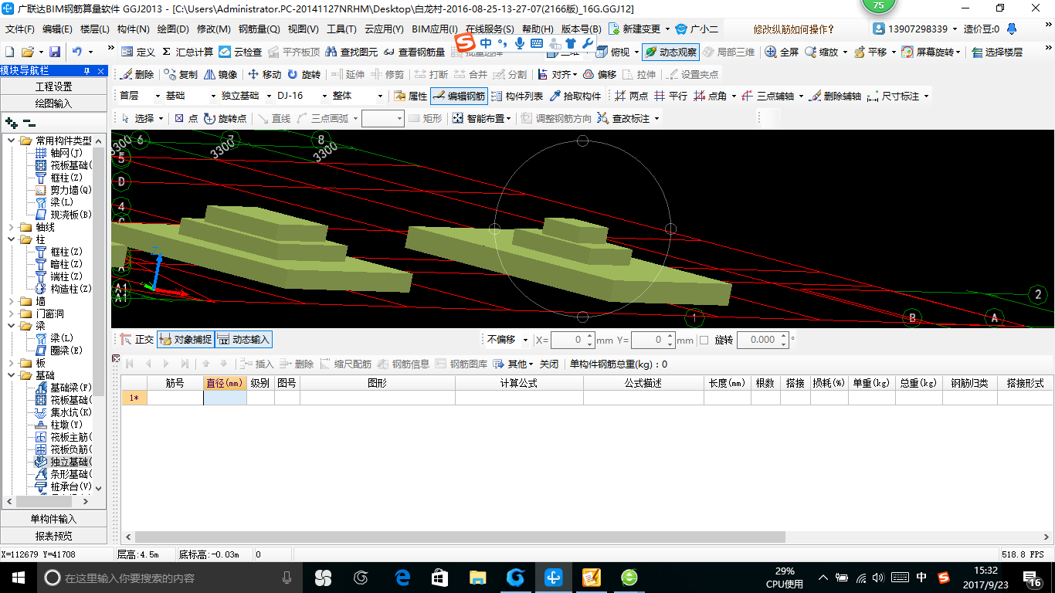Select the 旋转 rotate tool
This screenshot has height=593, width=1055.
pos(304,74)
